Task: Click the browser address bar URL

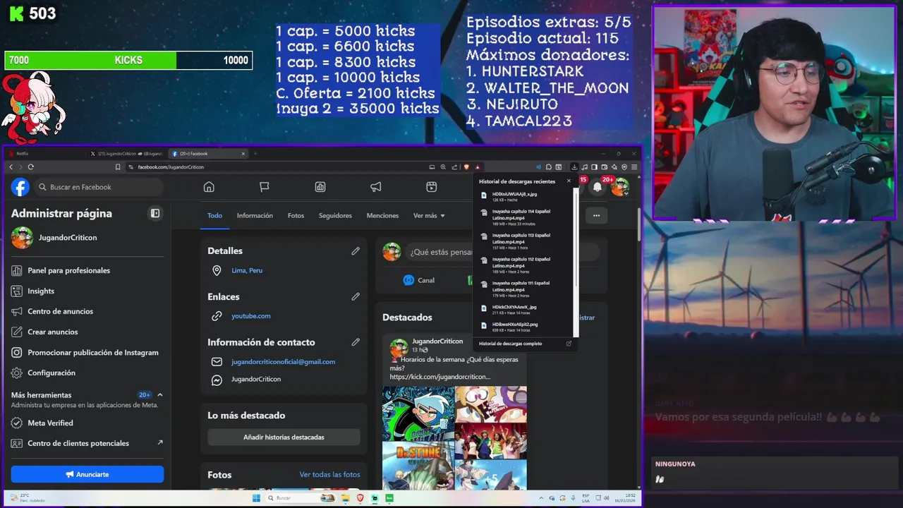Action: [171, 167]
